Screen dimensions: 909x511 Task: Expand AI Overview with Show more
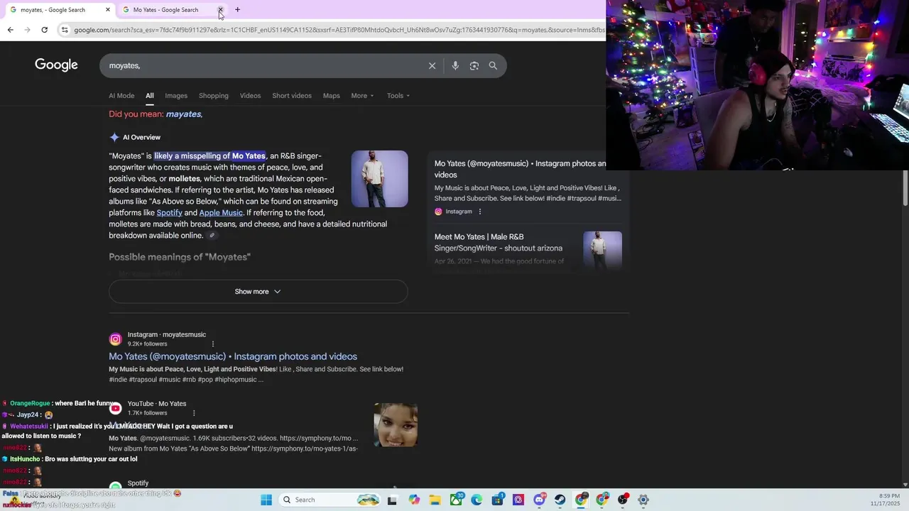coord(258,292)
